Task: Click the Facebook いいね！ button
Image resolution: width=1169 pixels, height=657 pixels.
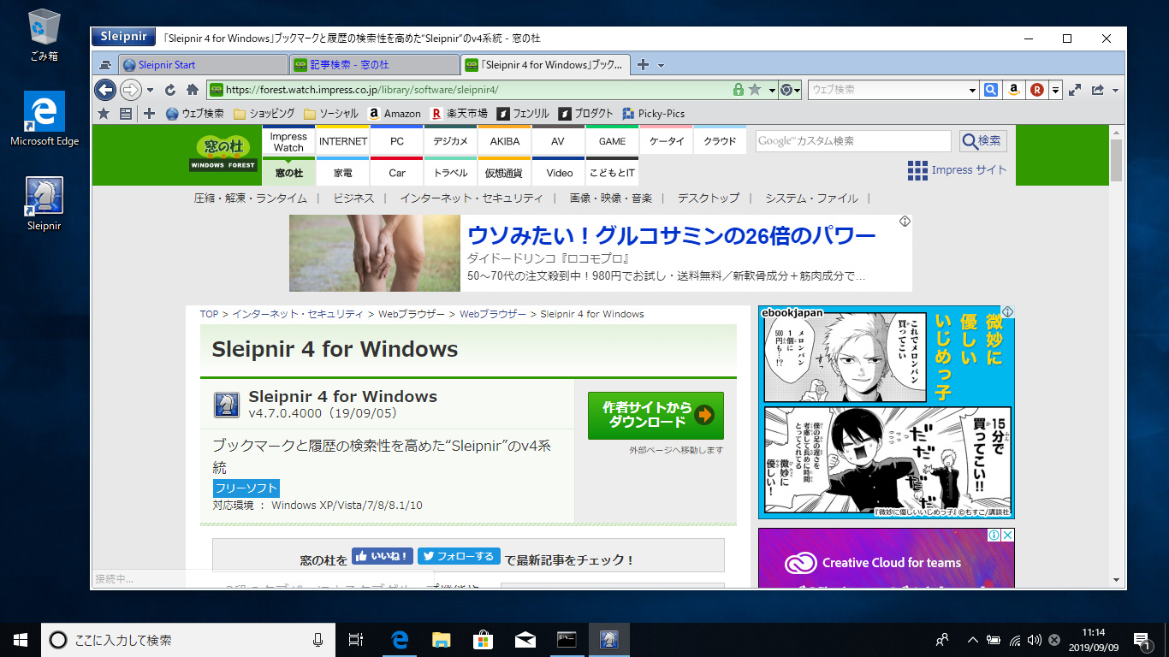Action: (382, 556)
